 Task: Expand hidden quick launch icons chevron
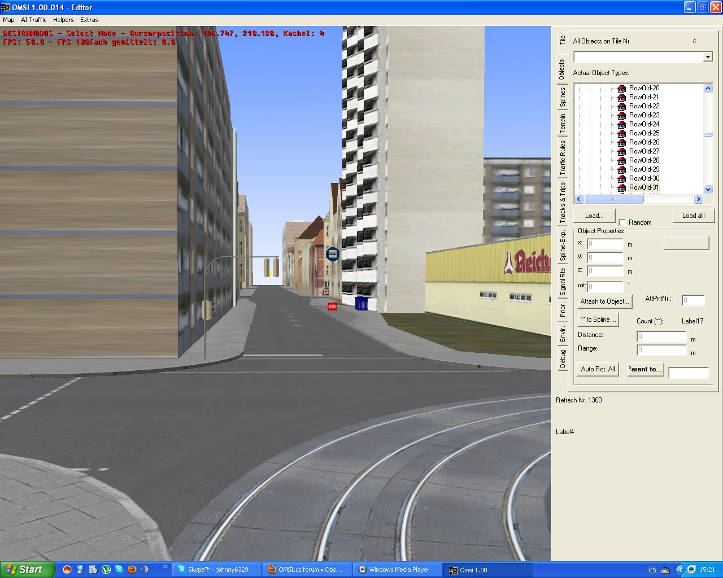[x=165, y=567]
